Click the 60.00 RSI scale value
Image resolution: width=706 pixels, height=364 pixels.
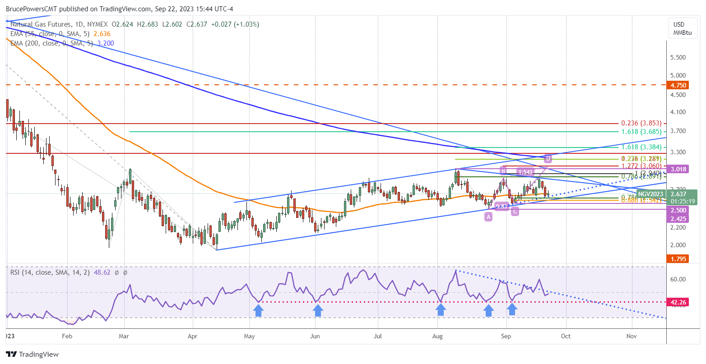tap(678, 279)
